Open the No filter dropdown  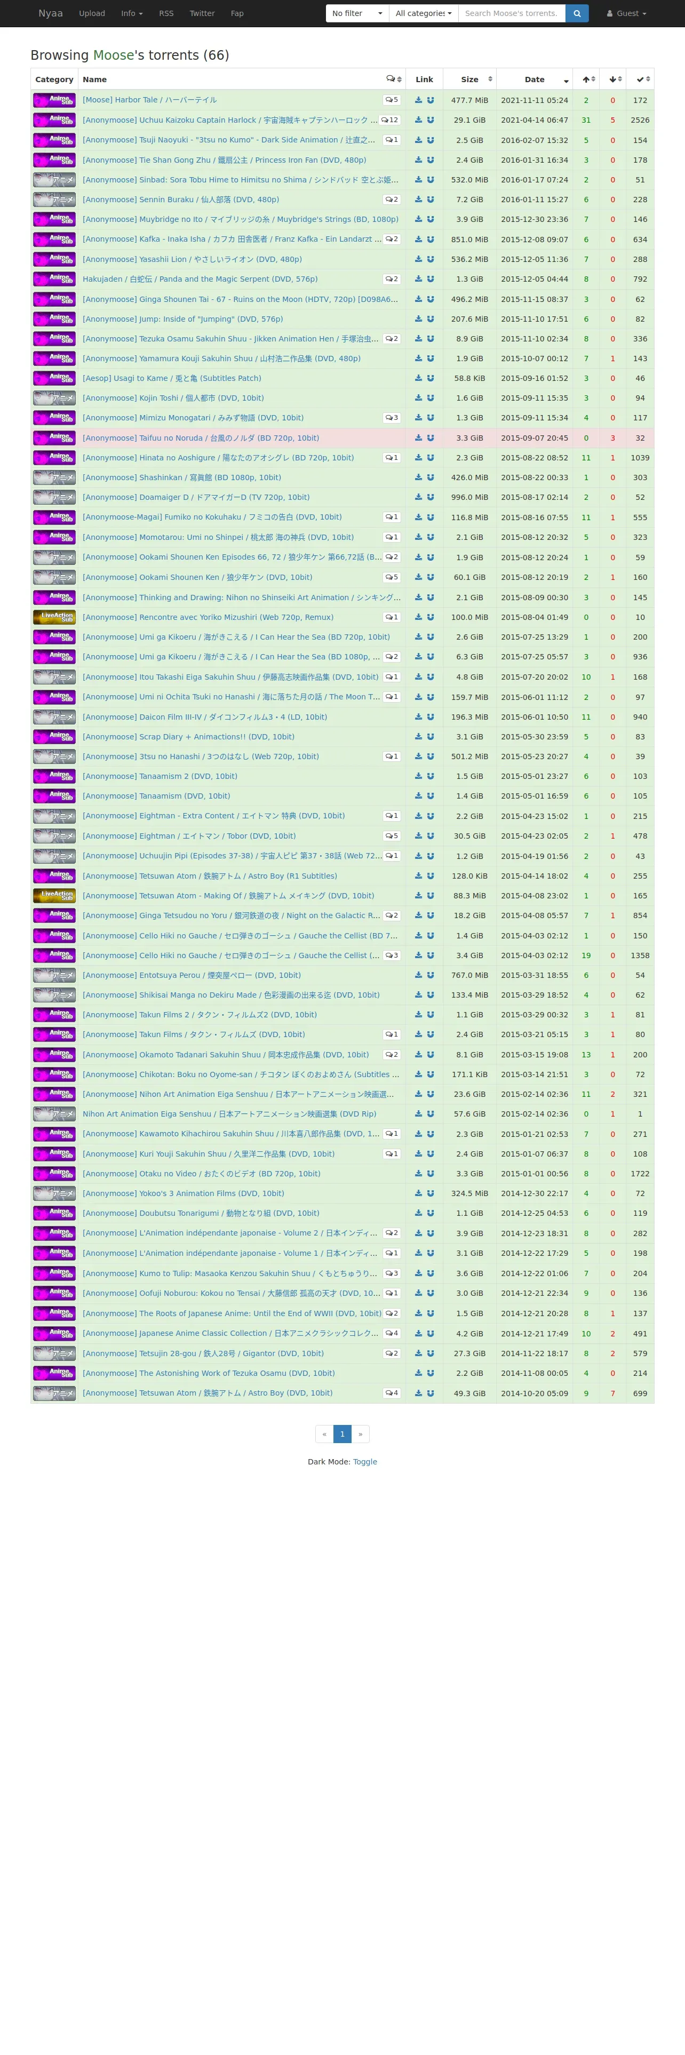357,13
